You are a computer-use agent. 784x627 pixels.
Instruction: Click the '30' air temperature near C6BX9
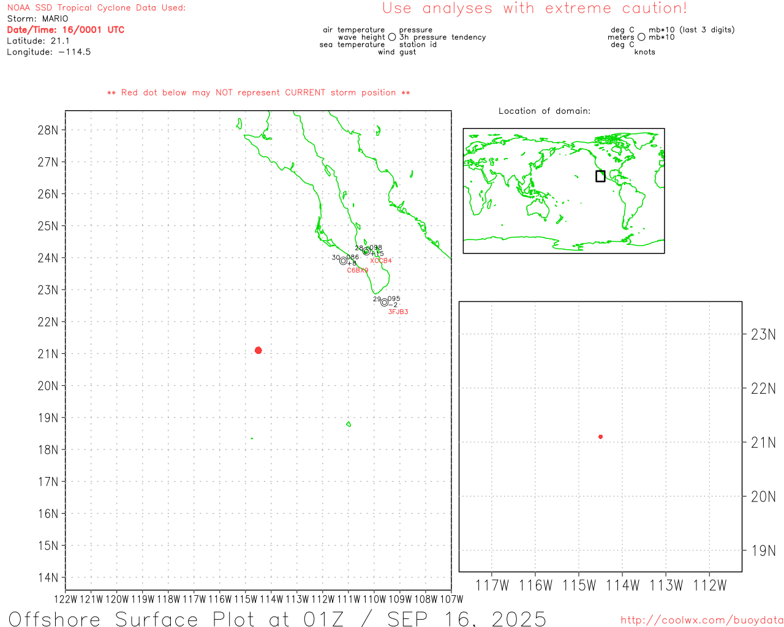point(336,258)
